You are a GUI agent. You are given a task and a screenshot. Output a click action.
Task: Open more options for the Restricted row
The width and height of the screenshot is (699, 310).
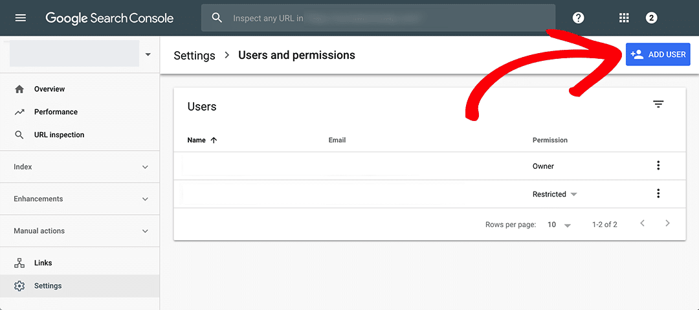point(658,194)
